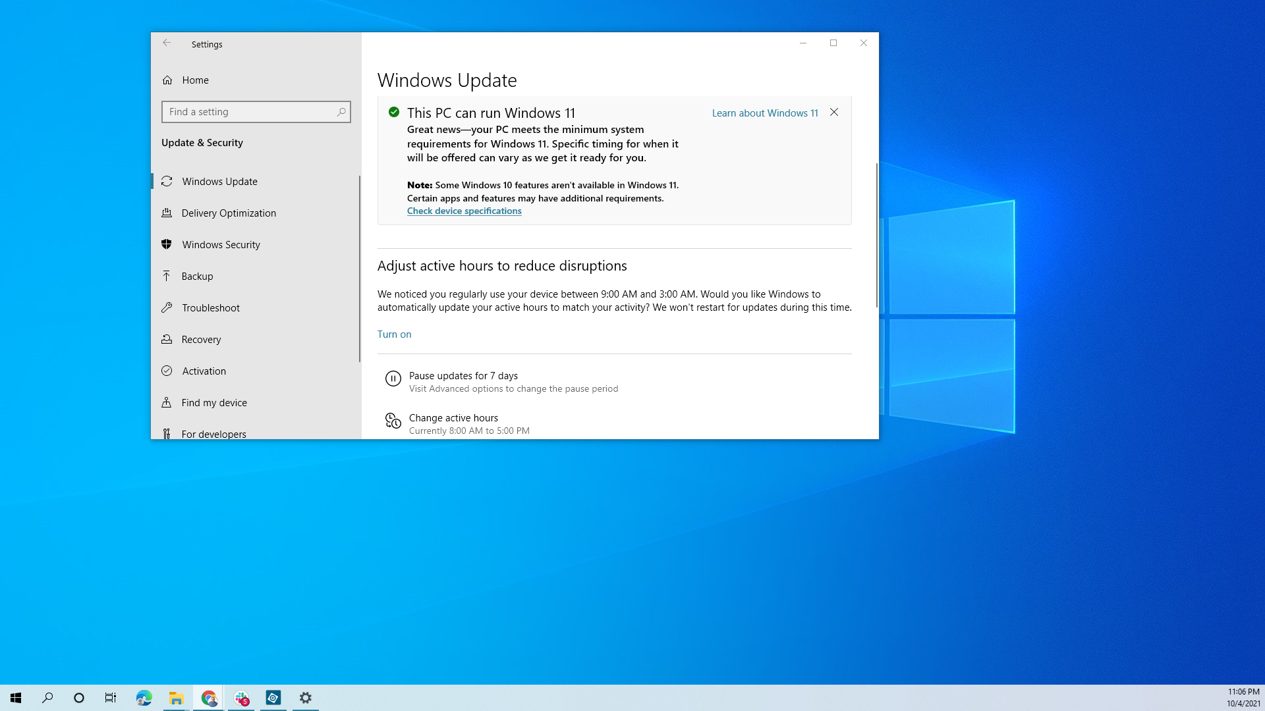Expand the For developers settings section
1265x711 pixels.
click(x=213, y=433)
